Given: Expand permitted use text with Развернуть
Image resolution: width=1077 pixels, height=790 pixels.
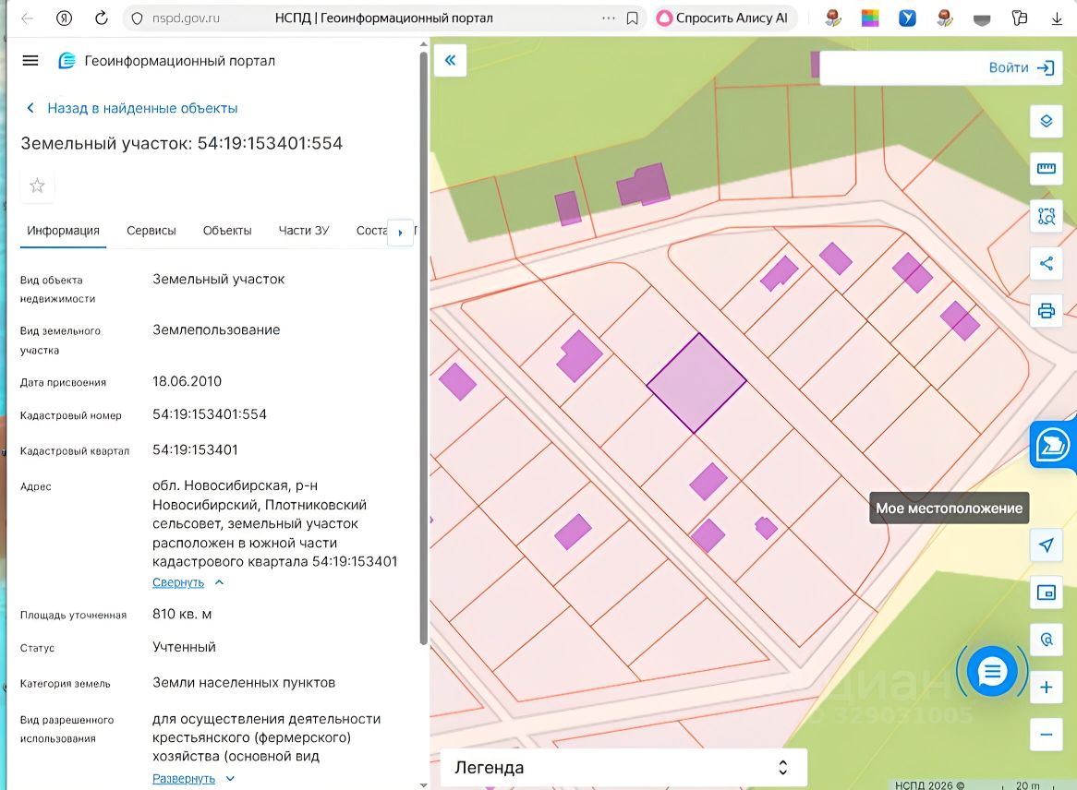Looking at the screenshot, I should pyautogui.click(x=184, y=779).
